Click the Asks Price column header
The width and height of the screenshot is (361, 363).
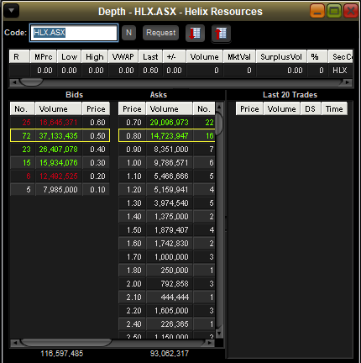132,108
